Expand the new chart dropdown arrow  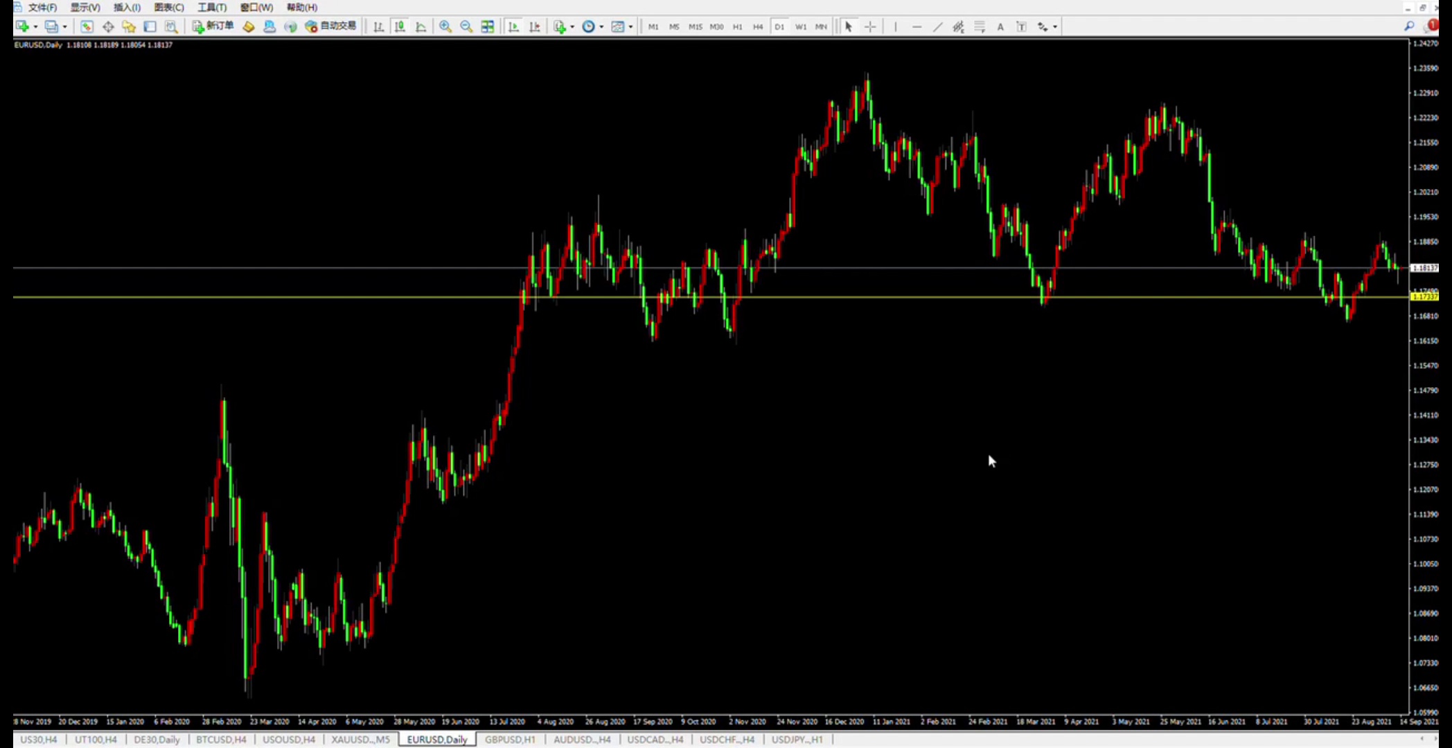click(35, 26)
